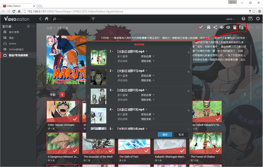
Task: Toggle checkmark on The Assassin of the Mist!
Action: pyautogui.click(x=111, y=150)
